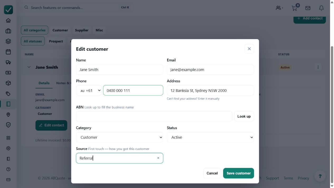Open the stacked layers sidebar icon

[x=8, y=41]
